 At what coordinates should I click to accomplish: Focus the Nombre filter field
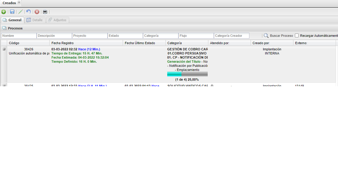coord(19,36)
